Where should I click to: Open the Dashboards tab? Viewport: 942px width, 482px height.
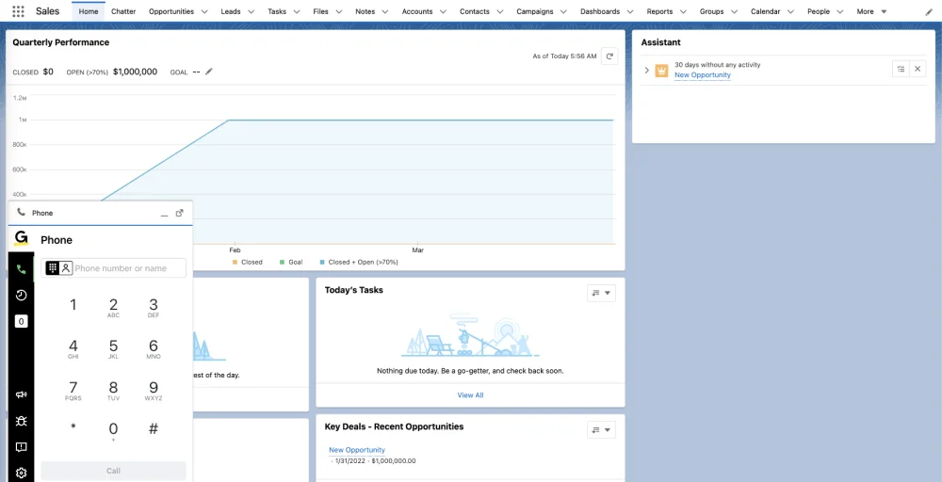(x=600, y=11)
